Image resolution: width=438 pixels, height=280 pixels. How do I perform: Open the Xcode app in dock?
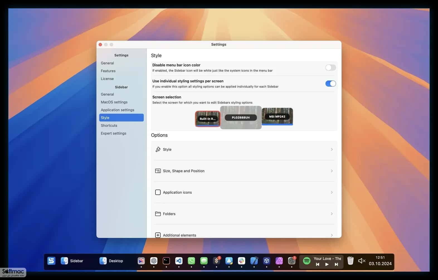pos(254,261)
